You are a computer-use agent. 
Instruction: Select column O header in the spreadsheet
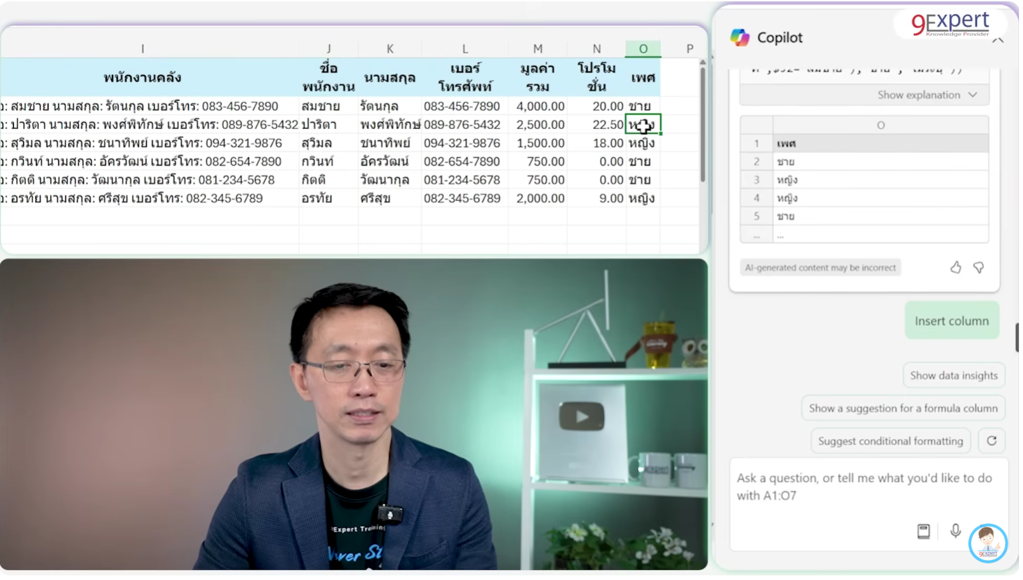[x=643, y=49]
